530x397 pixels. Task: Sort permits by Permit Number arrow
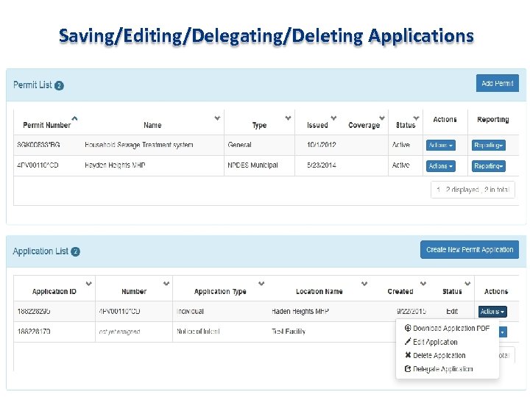[x=74, y=118]
